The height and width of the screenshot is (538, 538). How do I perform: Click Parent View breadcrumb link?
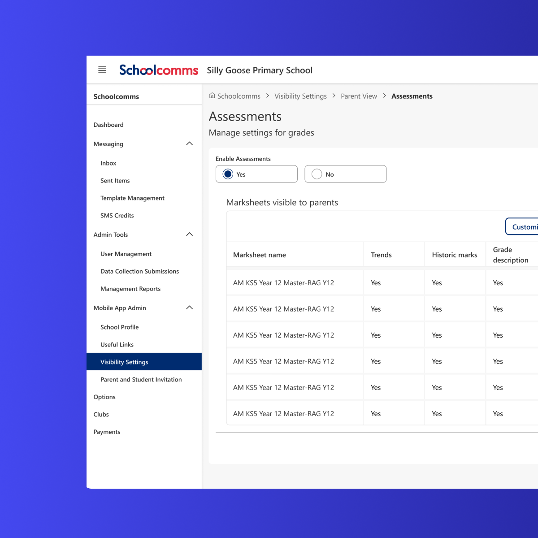[x=359, y=96]
